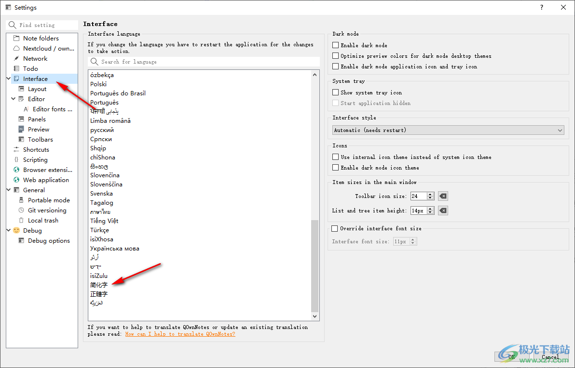Screen dimensions: 575x368
Task: Reset Toolbar icon size with clear button
Action: coord(443,196)
